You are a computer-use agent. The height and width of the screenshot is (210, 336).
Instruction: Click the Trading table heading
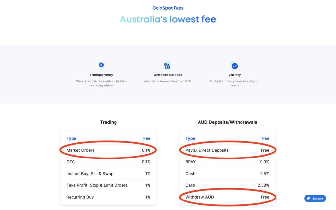tap(108, 122)
